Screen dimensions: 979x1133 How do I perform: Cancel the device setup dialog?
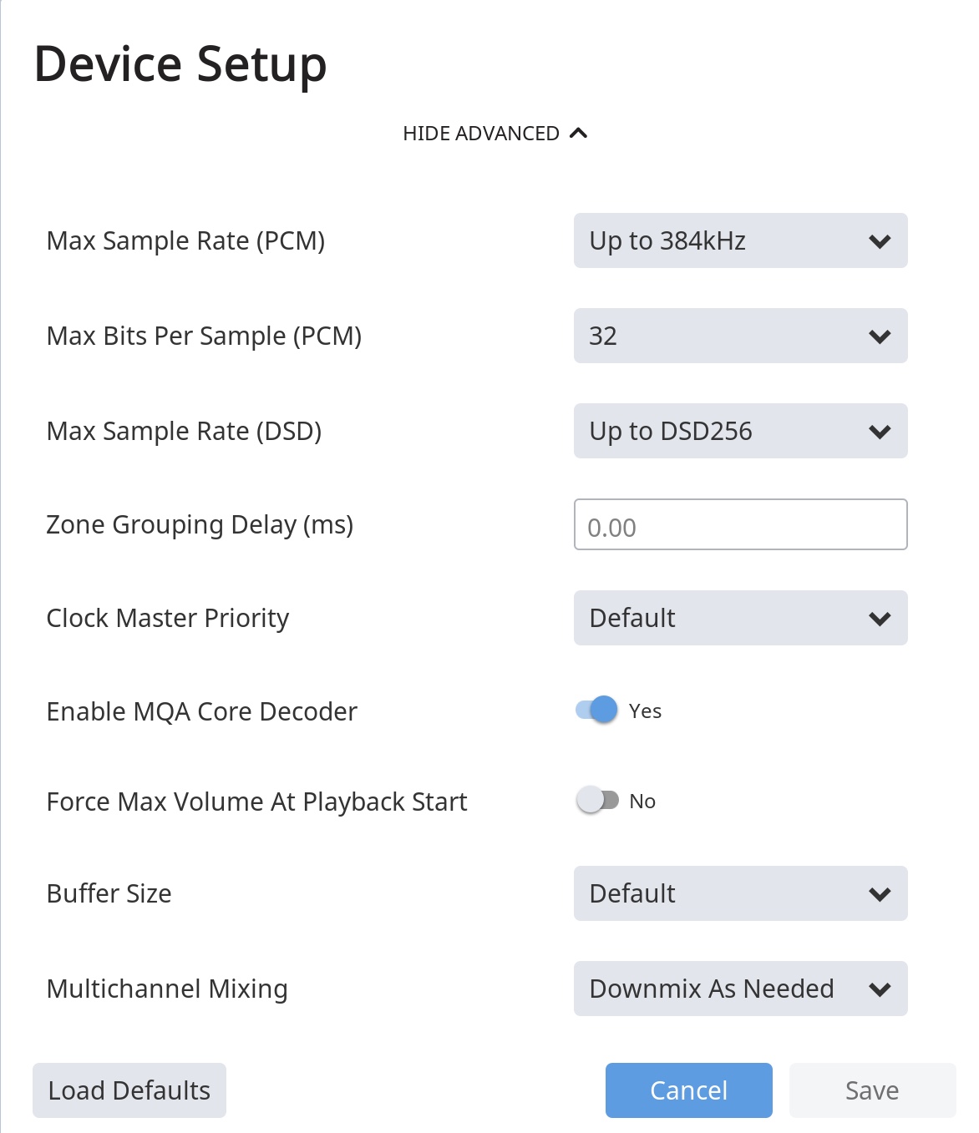click(689, 1090)
